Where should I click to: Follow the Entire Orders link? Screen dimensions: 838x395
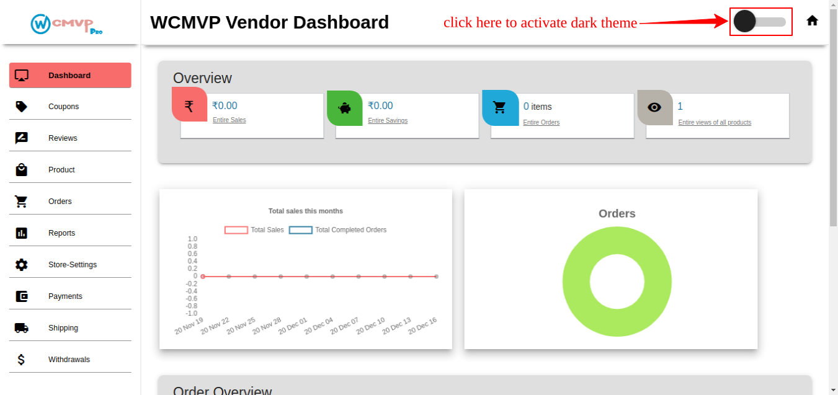542,123
